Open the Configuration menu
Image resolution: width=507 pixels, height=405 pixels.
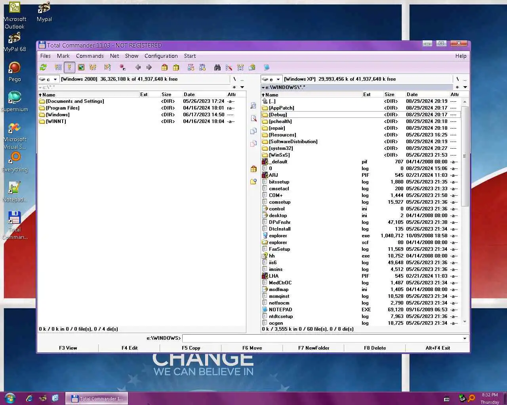click(161, 56)
